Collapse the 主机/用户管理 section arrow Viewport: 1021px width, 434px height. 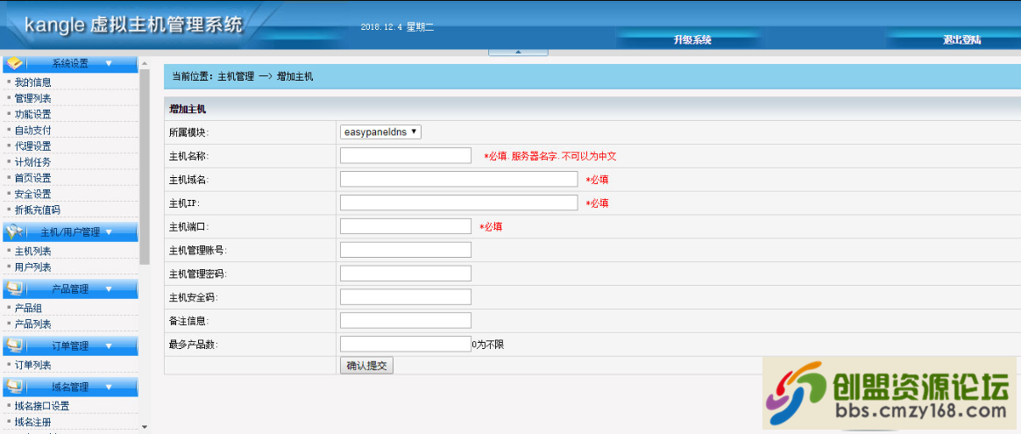(109, 231)
